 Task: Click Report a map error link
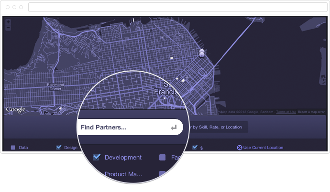[x=311, y=112]
